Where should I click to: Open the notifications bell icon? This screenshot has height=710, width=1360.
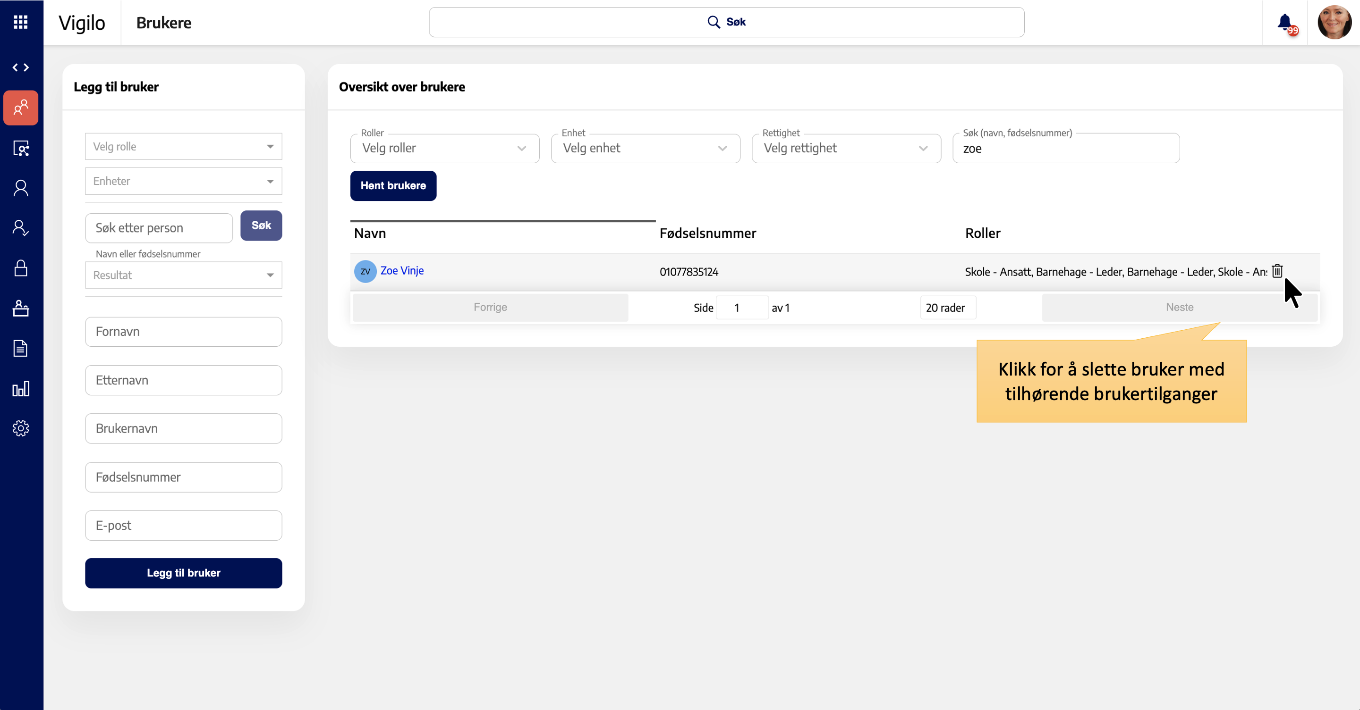(x=1284, y=22)
